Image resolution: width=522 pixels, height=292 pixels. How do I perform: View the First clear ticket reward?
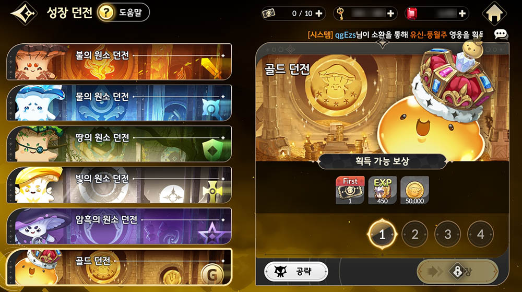[350, 190]
